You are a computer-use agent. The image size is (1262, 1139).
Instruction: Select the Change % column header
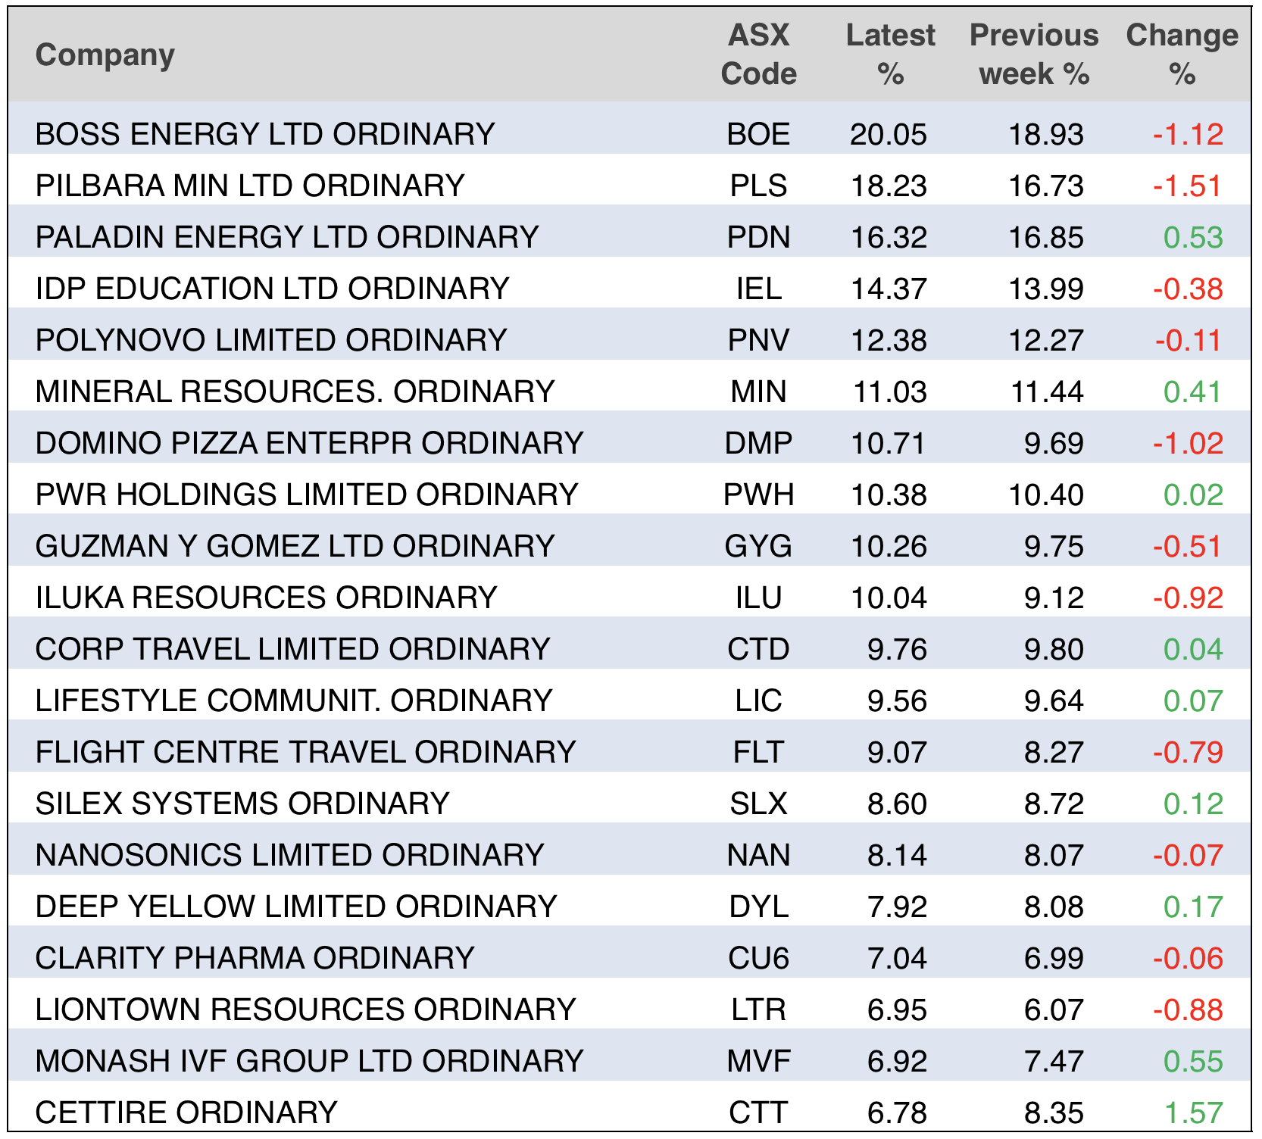click(1182, 55)
